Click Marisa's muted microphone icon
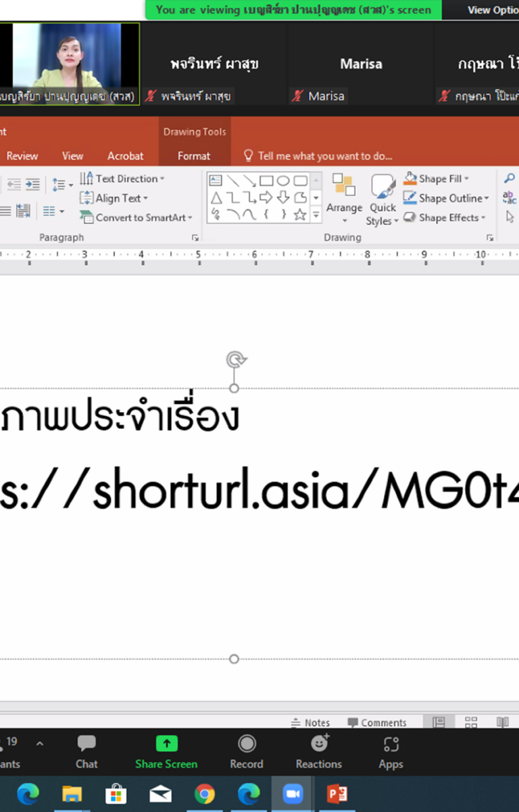Viewport: 519px width, 812px height. pos(297,96)
